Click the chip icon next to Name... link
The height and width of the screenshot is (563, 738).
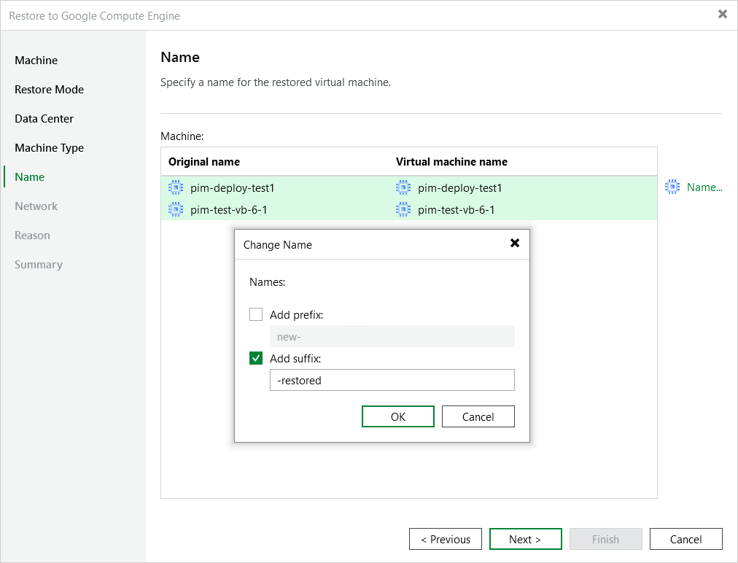click(x=672, y=187)
